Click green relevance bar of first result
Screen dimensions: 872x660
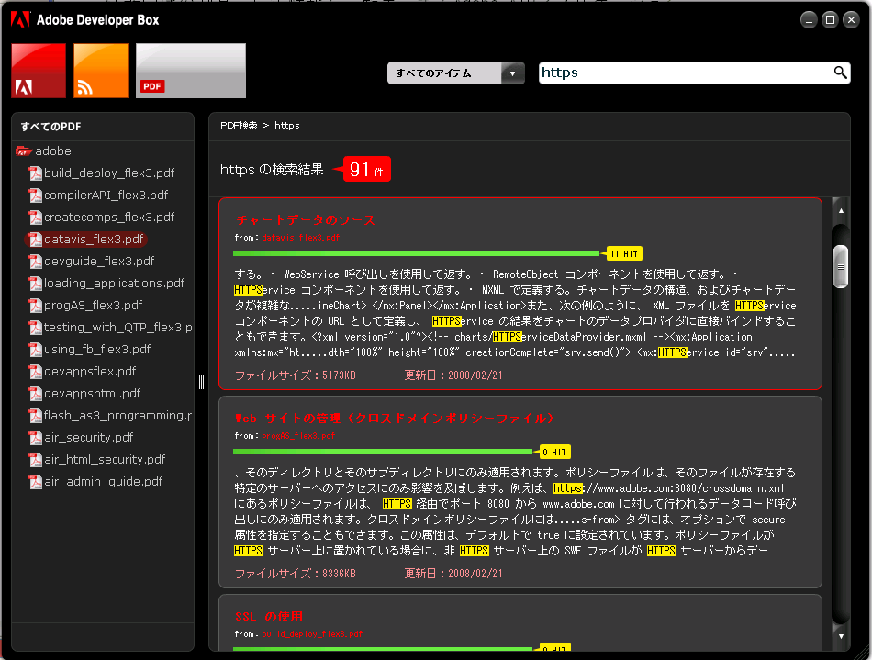(x=416, y=253)
